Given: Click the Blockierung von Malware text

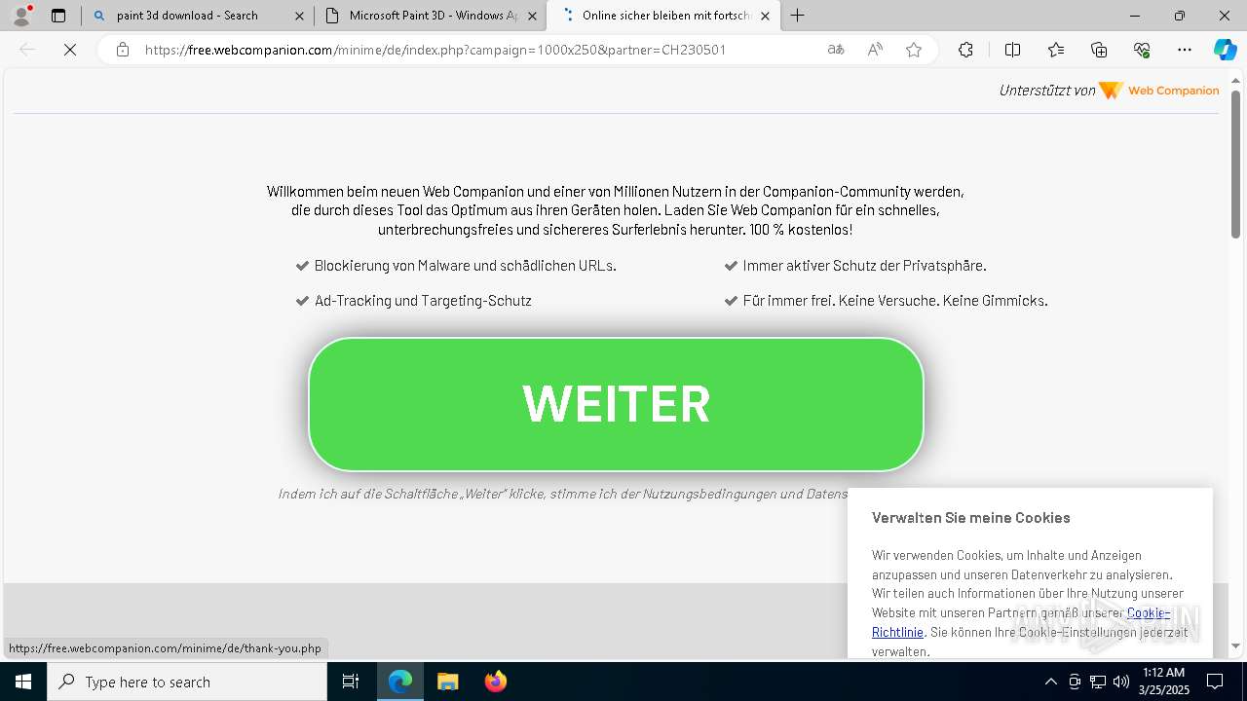Looking at the screenshot, I should pos(466,266).
